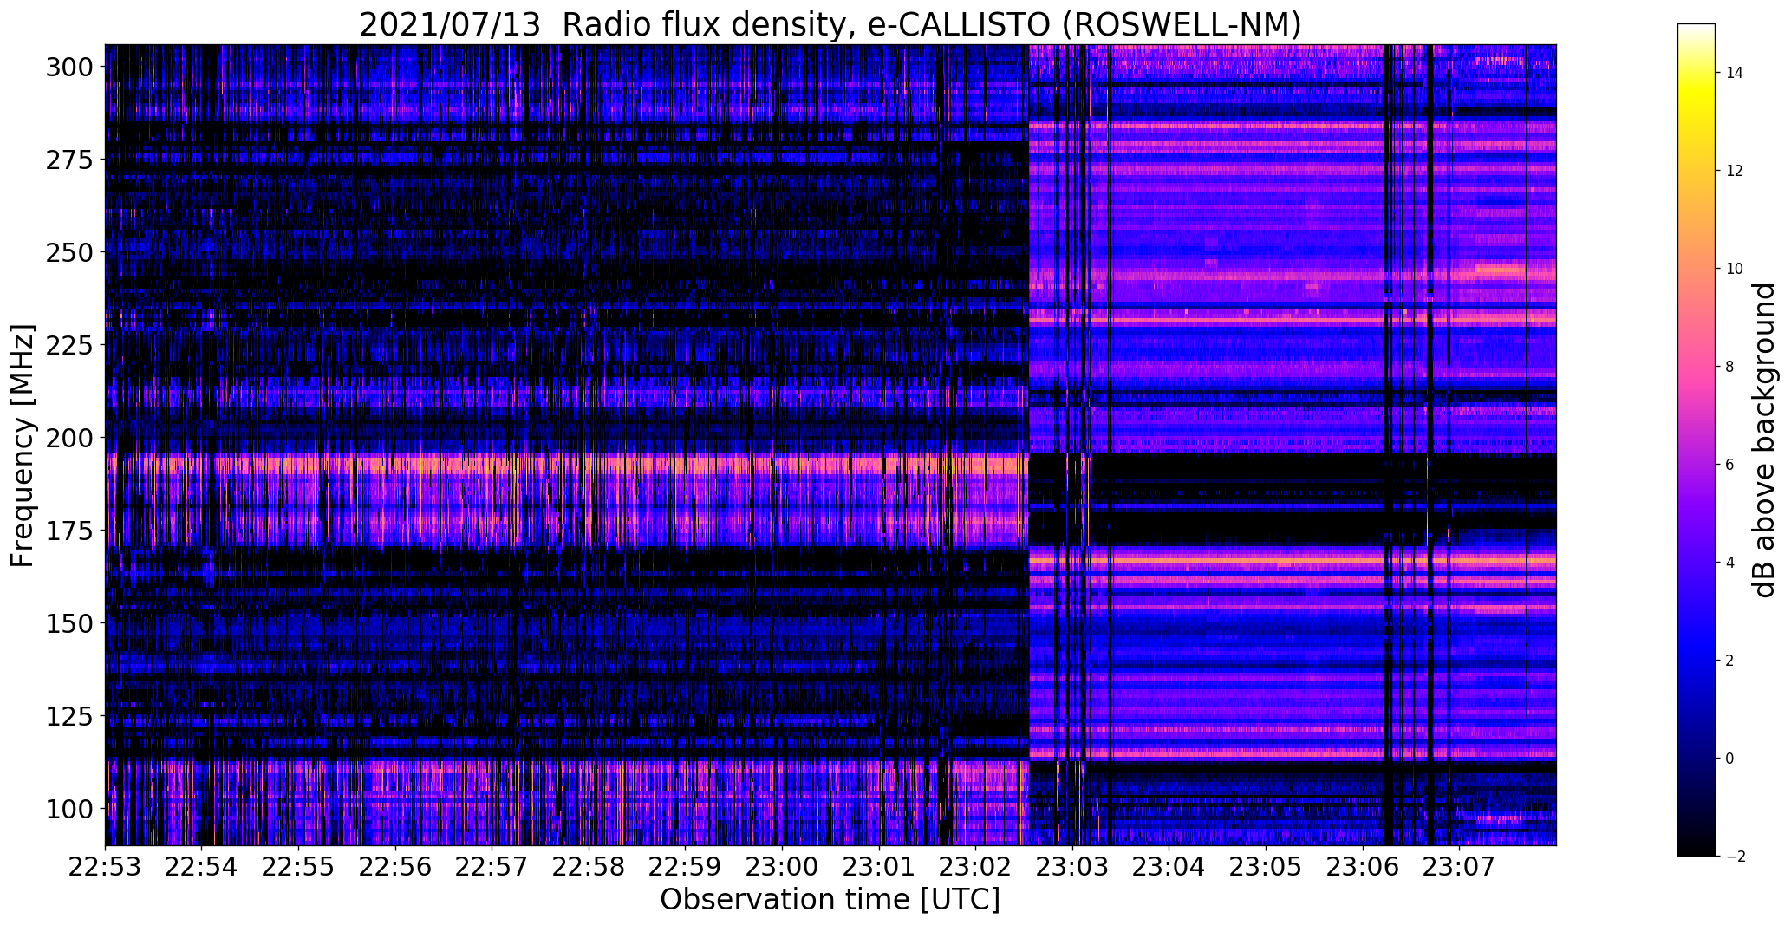Image resolution: width=1791 pixels, height=925 pixels.
Task: Click the 22:59 time tick label
Action: 686,867
